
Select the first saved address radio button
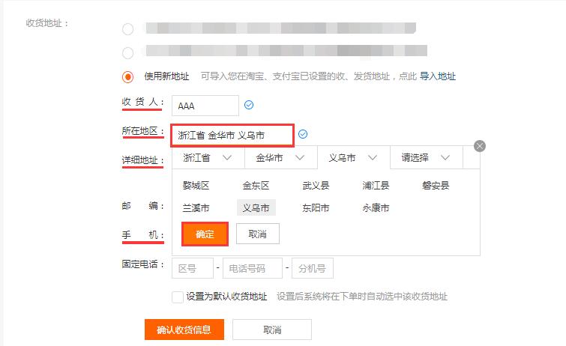coord(127,29)
